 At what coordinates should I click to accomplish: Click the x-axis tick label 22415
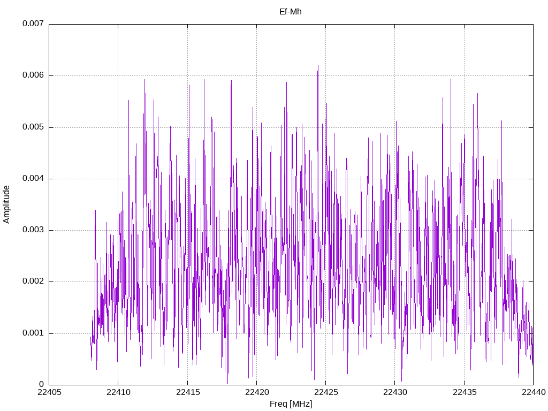(x=188, y=392)
